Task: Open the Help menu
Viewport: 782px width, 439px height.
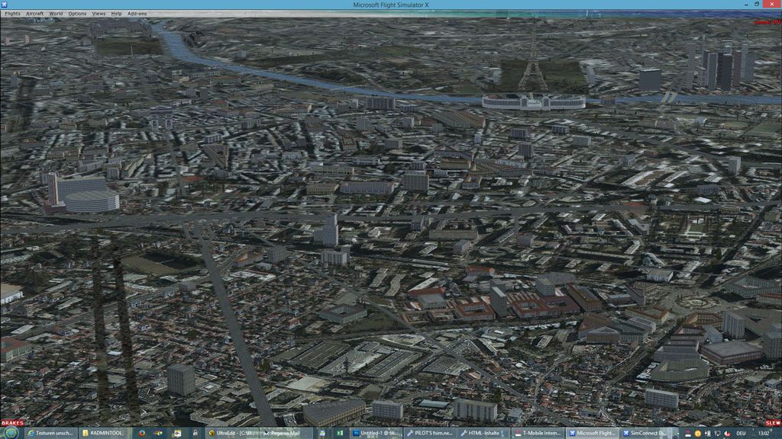Action: [116, 14]
